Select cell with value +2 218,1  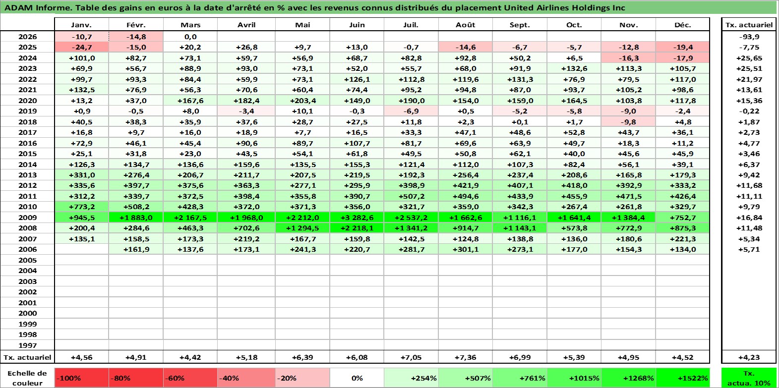pyautogui.click(x=357, y=228)
